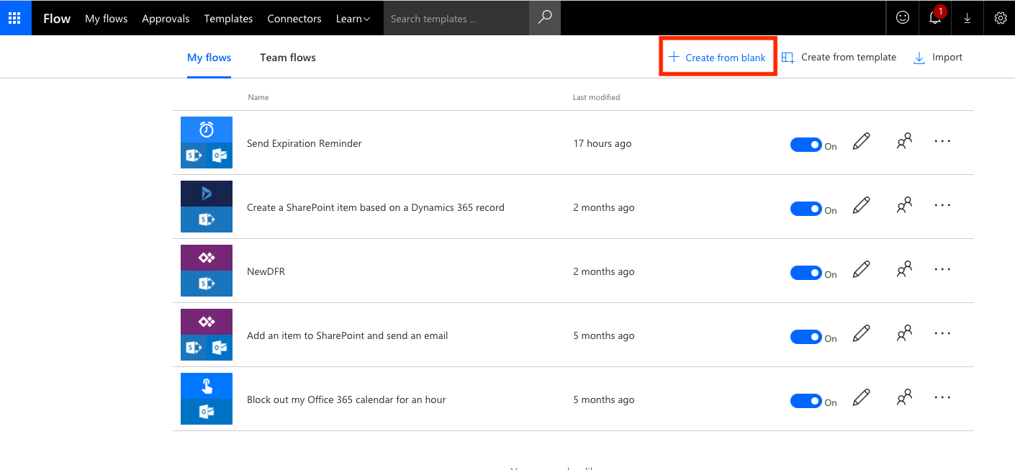Click Create from blank button

click(x=717, y=58)
